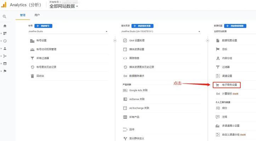Viewport: 256px width, 141px height.
Task: Open Customization dashboard icon in sidebar
Action: click(5, 33)
